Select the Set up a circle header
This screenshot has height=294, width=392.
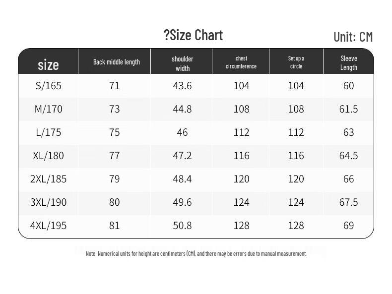[296, 62]
